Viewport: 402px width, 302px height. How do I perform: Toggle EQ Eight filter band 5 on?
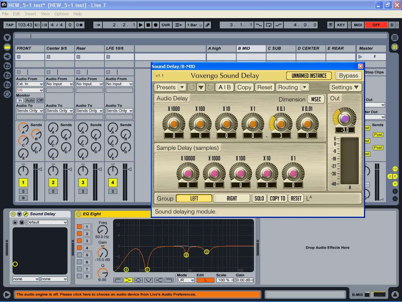(79, 255)
